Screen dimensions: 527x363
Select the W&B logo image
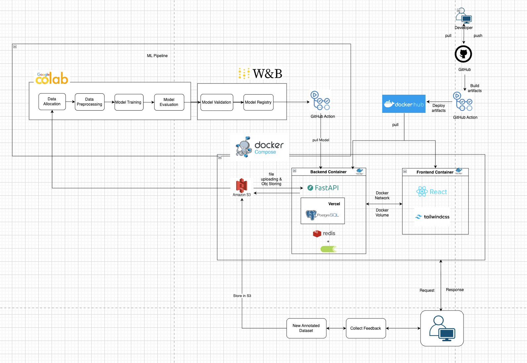261,74
